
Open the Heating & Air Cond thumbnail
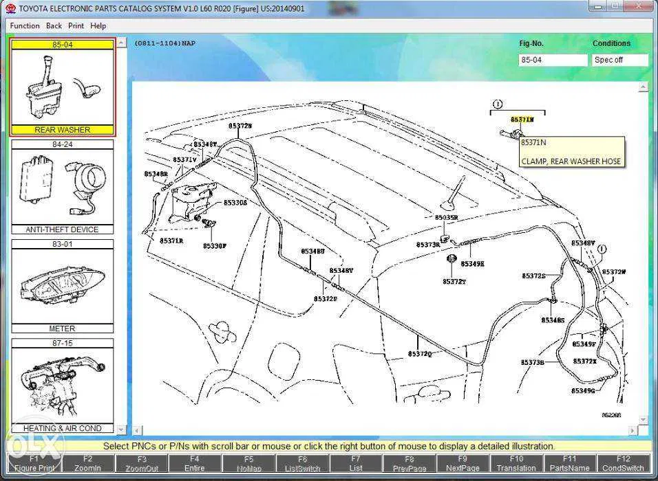(62, 385)
